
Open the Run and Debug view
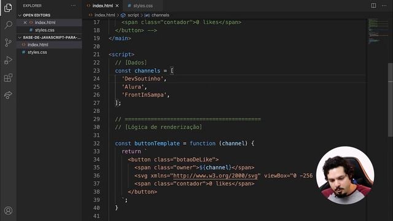coord(8,60)
